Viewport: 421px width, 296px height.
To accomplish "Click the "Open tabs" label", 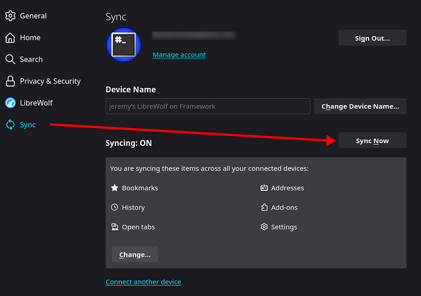I will click(x=139, y=227).
